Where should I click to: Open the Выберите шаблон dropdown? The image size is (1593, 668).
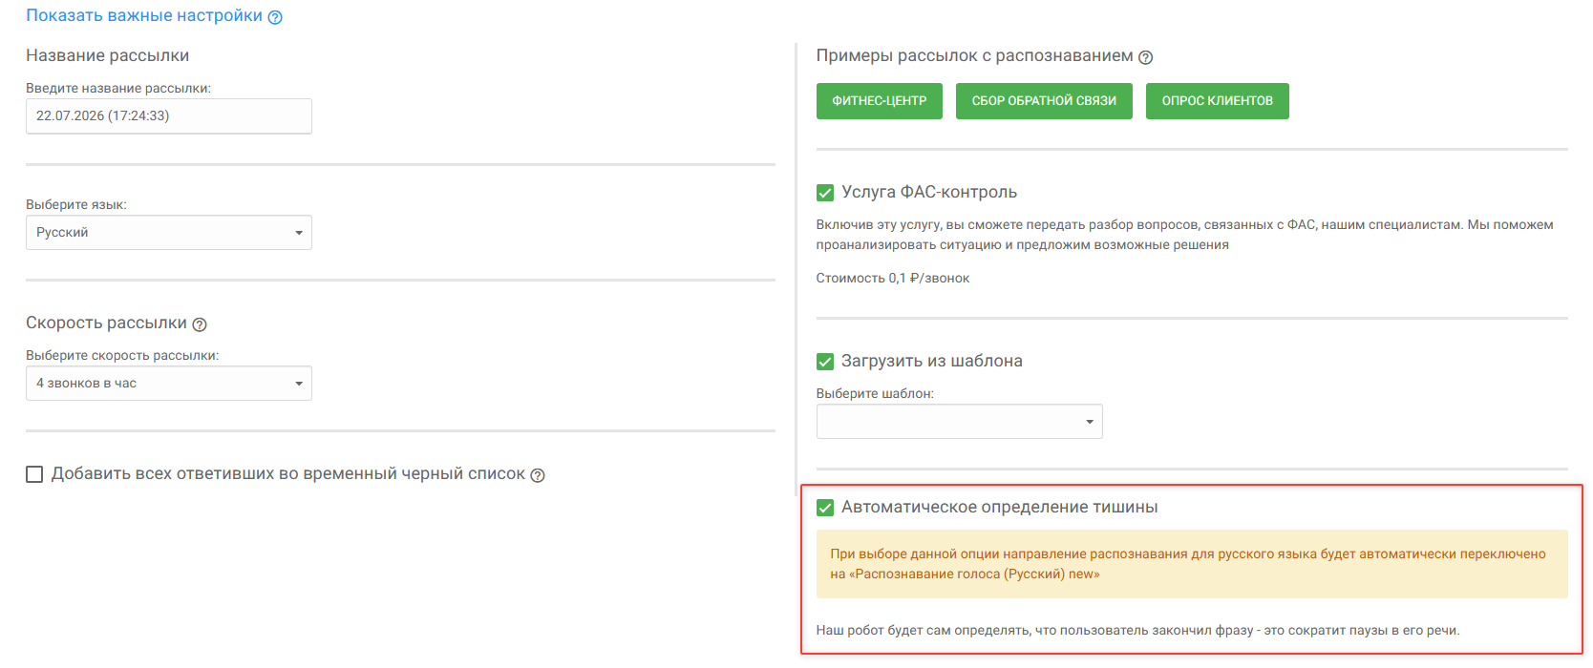[959, 422]
